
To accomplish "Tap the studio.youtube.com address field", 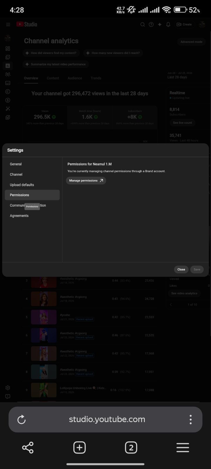I will [107, 419].
